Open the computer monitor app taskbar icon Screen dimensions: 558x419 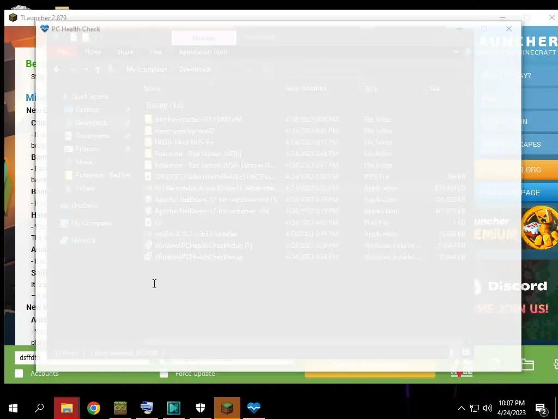click(147, 408)
